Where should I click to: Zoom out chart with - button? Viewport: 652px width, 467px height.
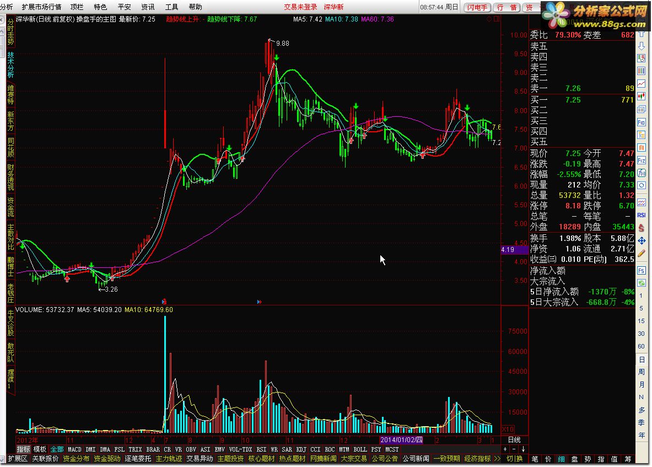pos(514,449)
